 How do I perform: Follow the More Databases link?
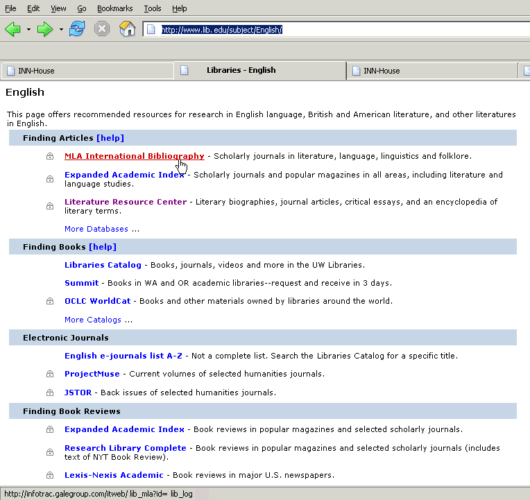[x=96, y=229]
